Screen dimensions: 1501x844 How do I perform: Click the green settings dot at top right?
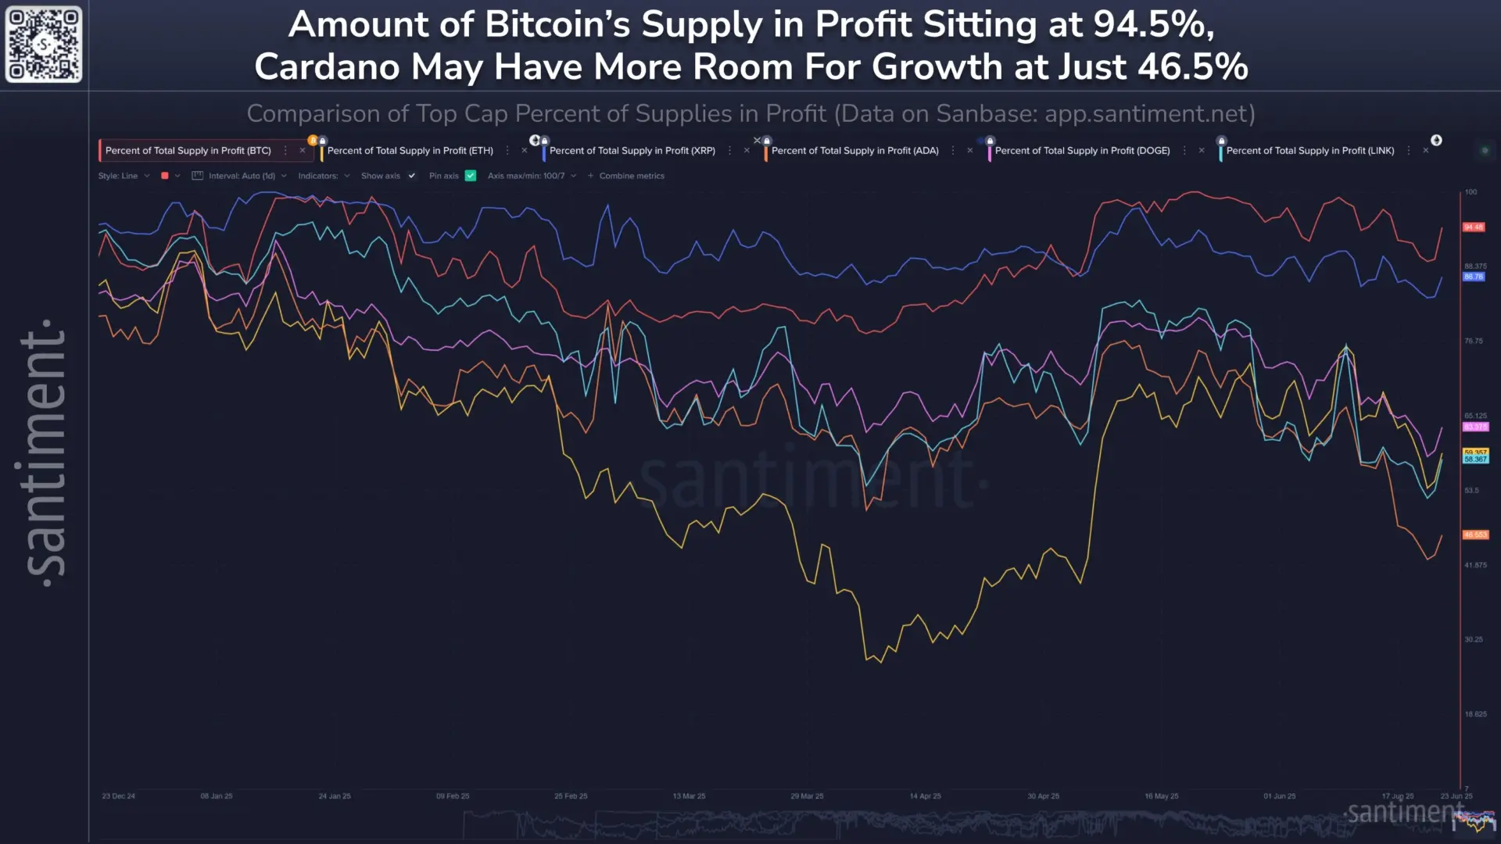pyautogui.click(x=1485, y=150)
